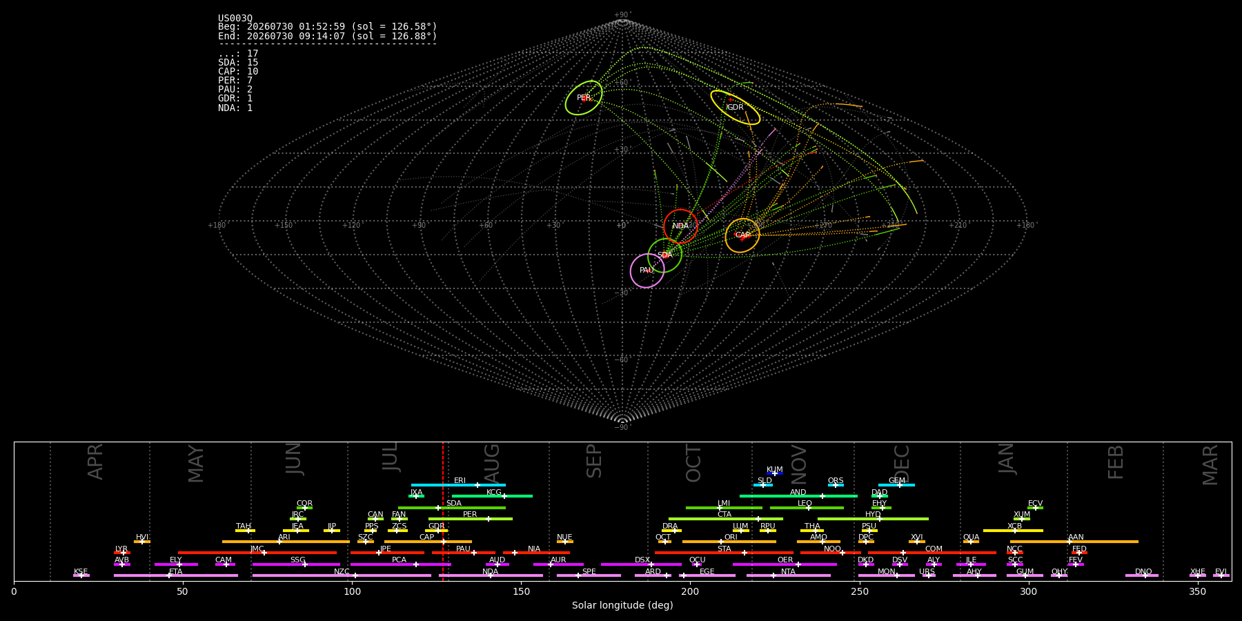The width and height of the screenshot is (1242, 621).
Task: Click the 150 tick on solar longitude axis
Action: (x=521, y=591)
